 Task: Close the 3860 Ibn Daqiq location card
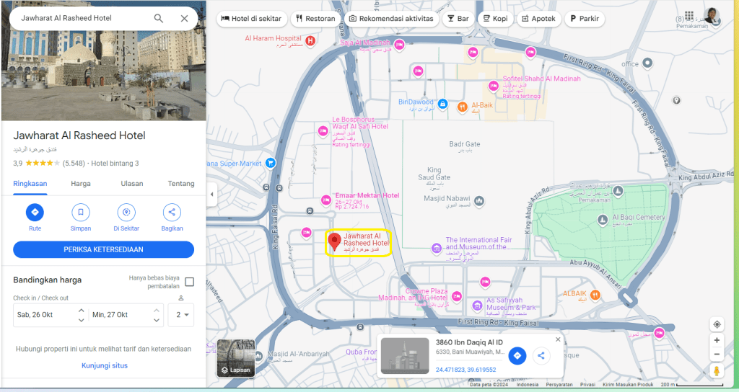tap(557, 339)
